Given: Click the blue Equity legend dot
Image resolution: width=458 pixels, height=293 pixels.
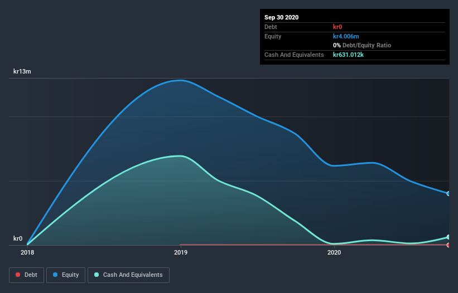Looking at the screenshot, I should coord(55,275).
